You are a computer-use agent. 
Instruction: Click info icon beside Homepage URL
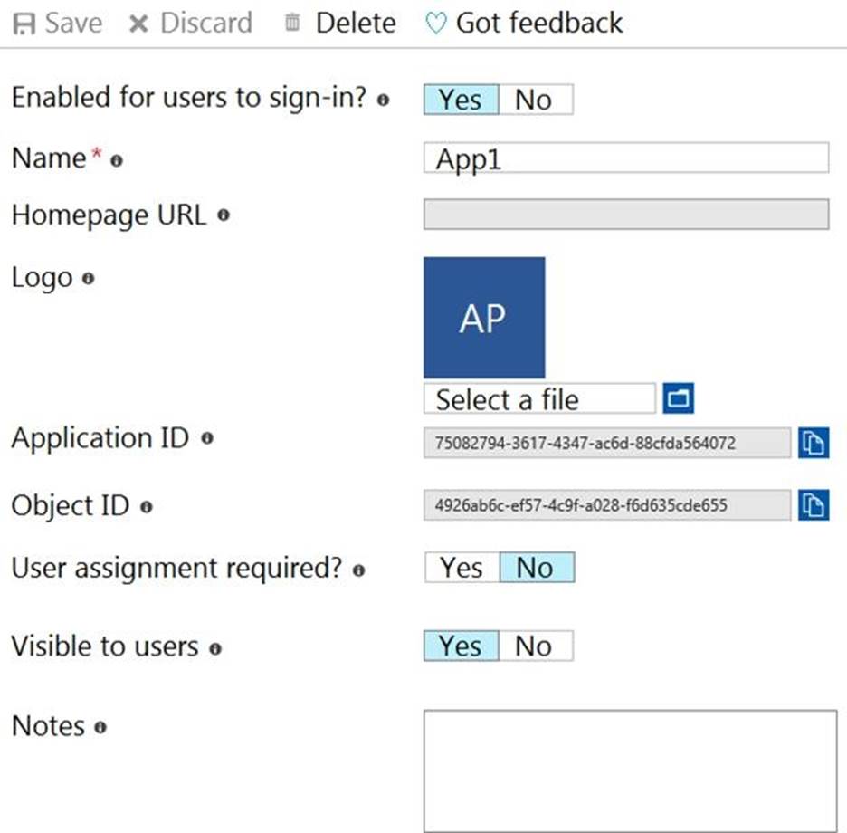tap(224, 215)
